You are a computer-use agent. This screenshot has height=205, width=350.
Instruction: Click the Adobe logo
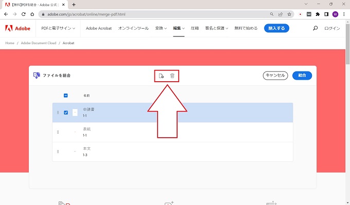pyautogui.click(x=17, y=28)
